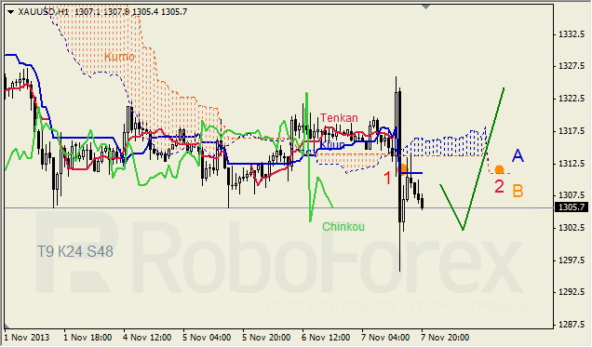Click the Tenkan line label
The width and height of the screenshot is (592, 347).
click(x=339, y=117)
